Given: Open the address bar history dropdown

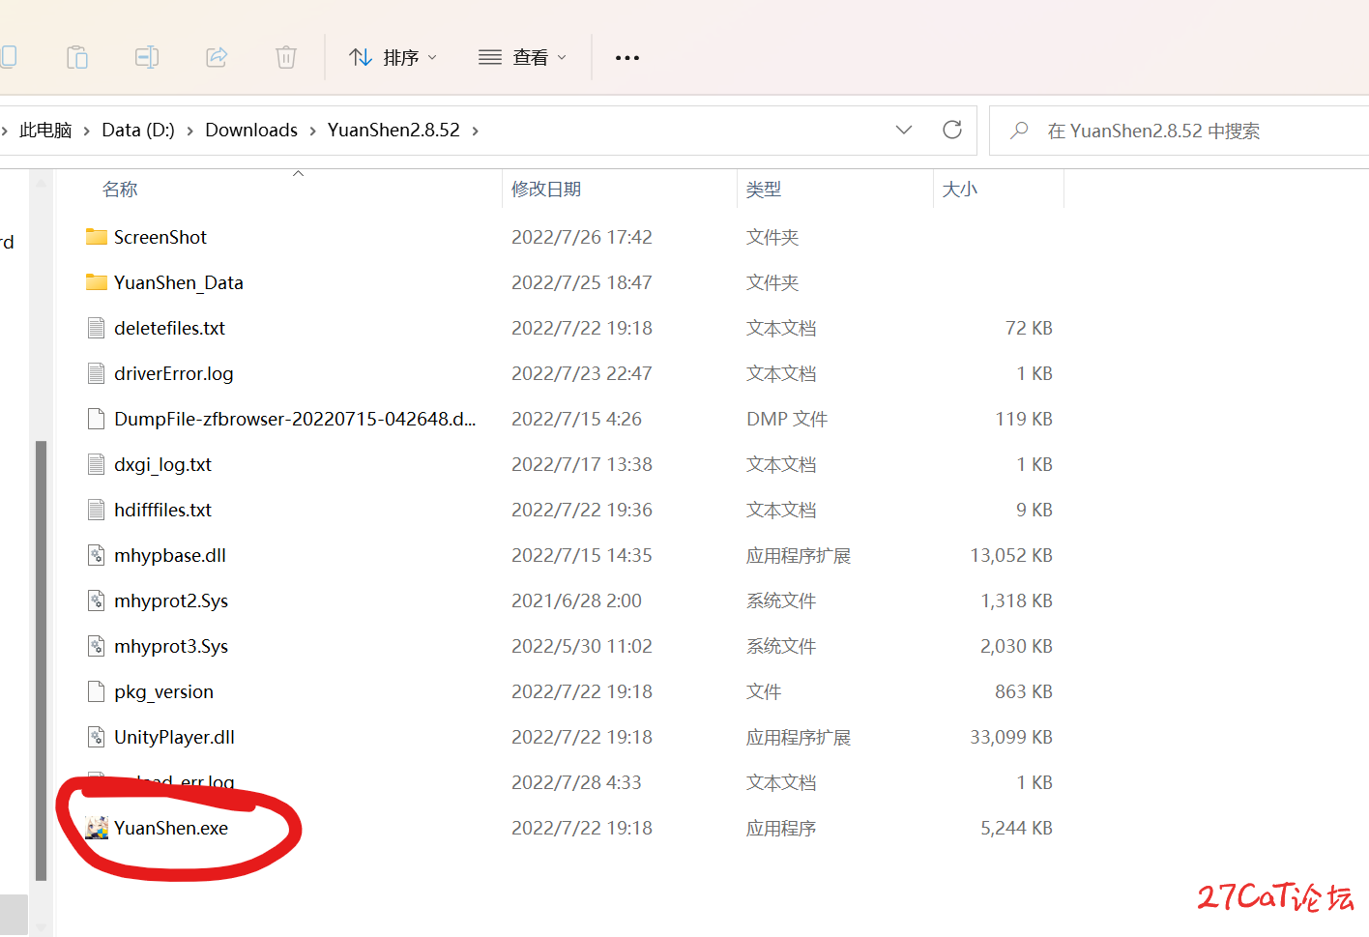Looking at the screenshot, I should pyautogui.click(x=904, y=131).
